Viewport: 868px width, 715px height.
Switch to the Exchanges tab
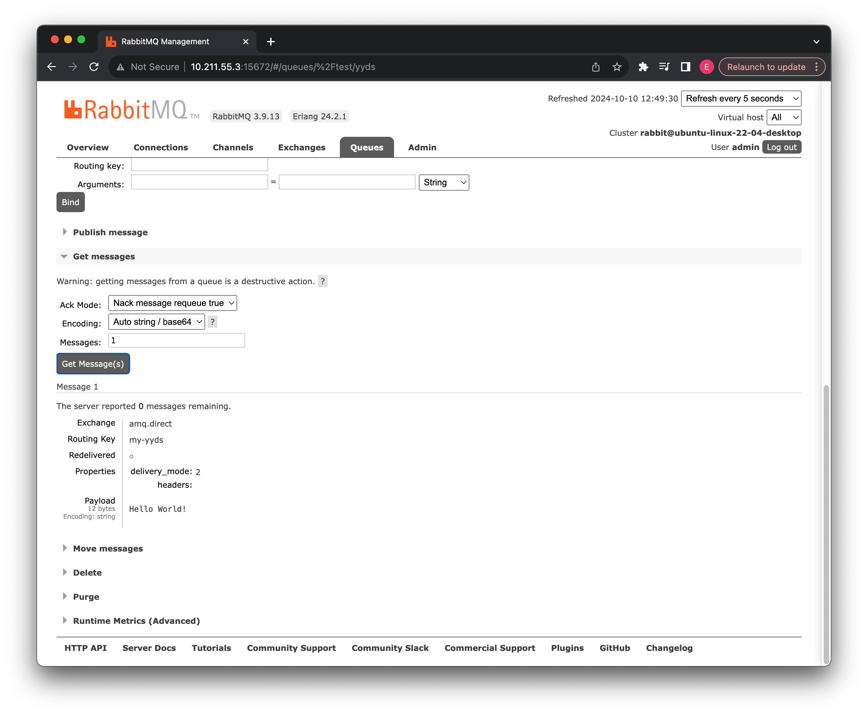coord(302,147)
